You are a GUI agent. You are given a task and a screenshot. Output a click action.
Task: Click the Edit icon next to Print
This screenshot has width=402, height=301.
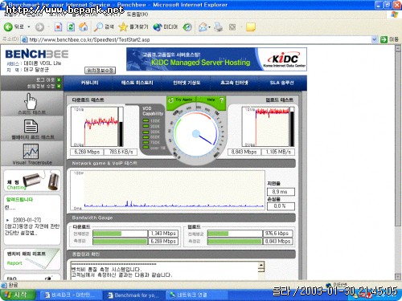point(232,26)
